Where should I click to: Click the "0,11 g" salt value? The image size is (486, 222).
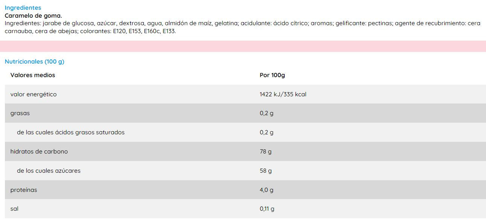(x=267, y=209)
